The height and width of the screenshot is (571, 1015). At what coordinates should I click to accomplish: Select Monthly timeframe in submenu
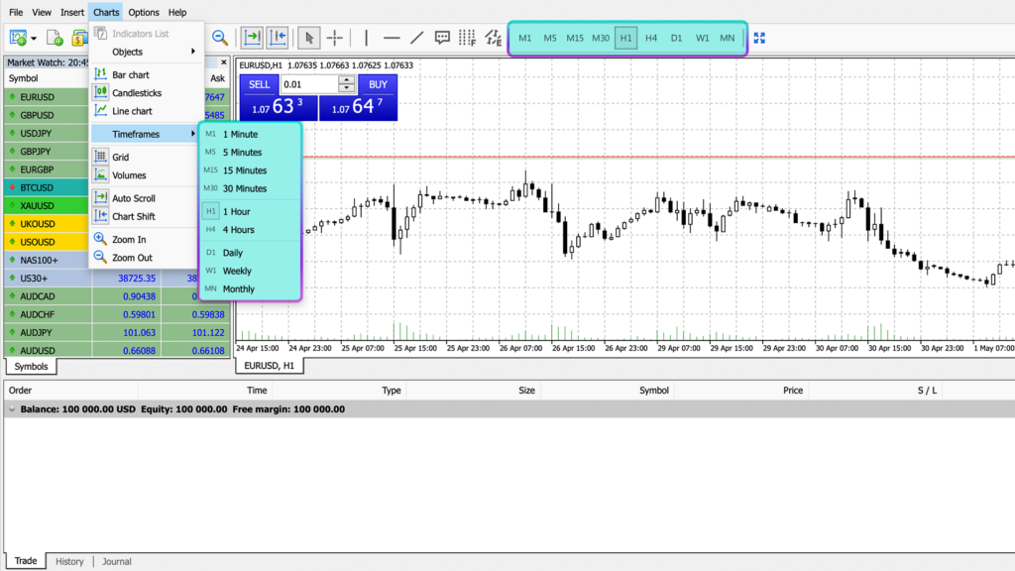[x=250, y=289]
